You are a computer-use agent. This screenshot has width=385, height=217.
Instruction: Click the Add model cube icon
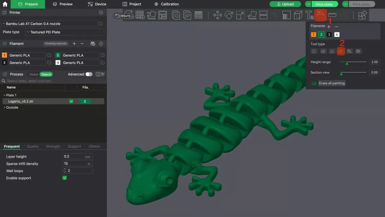tap(129, 15)
